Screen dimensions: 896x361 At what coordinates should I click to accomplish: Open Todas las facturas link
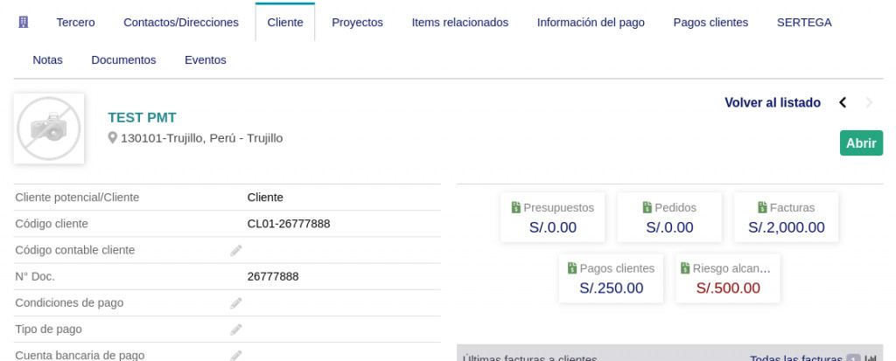(x=795, y=358)
